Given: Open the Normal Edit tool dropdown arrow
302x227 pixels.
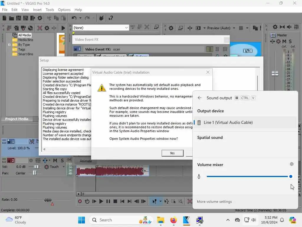Looking at the screenshot, I should (x=160, y=201).
